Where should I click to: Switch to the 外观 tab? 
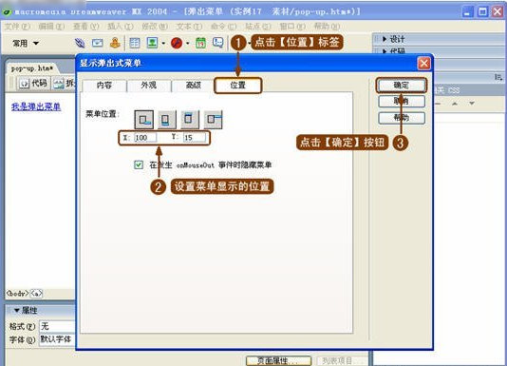pos(149,86)
